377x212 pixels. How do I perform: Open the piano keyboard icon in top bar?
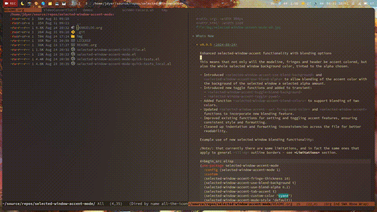pyautogui.click(x=64, y=3)
